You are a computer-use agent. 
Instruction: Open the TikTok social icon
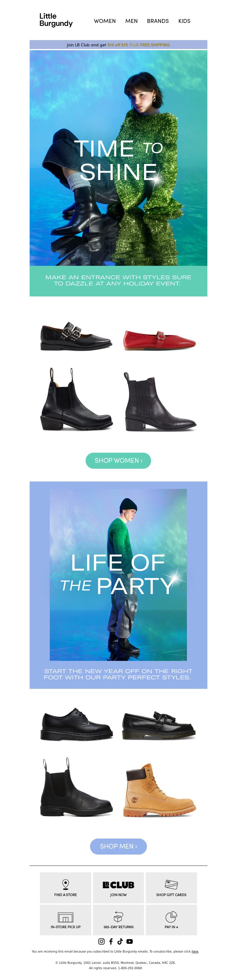(120, 941)
